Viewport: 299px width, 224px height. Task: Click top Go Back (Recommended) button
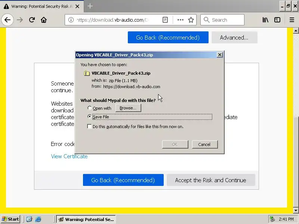tap(168, 37)
